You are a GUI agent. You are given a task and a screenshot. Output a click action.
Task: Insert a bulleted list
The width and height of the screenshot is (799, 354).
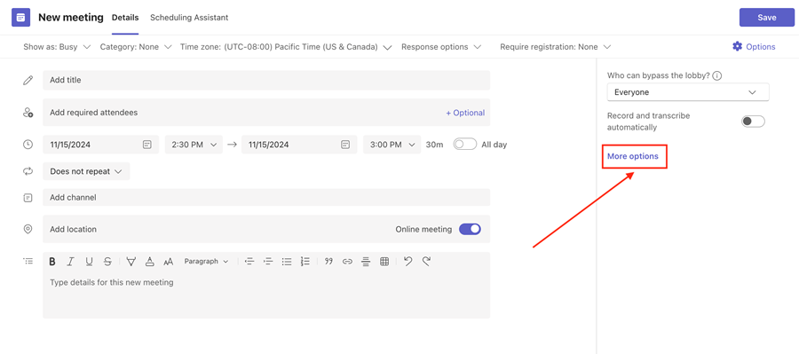[x=287, y=262]
